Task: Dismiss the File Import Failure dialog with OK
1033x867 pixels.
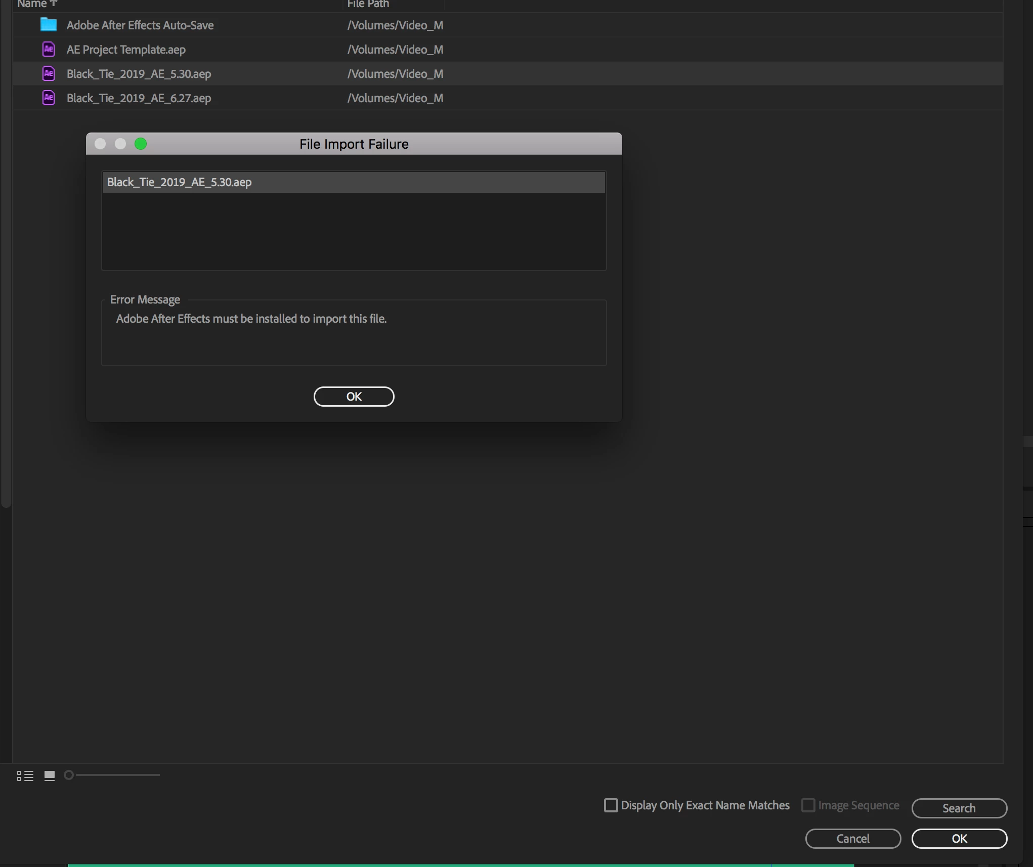Action: pyautogui.click(x=354, y=397)
